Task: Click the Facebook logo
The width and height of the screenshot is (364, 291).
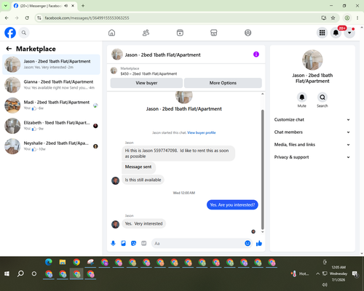Action: pyautogui.click(x=10, y=33)
